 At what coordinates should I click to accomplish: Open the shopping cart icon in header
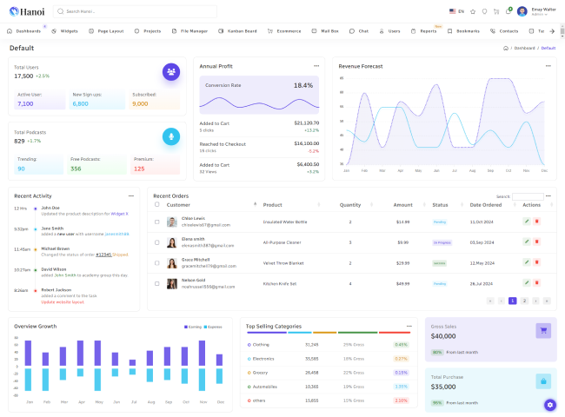[x=496, y=11]
